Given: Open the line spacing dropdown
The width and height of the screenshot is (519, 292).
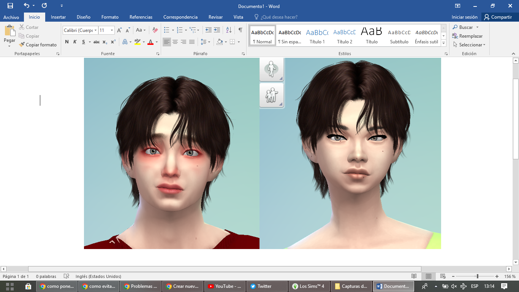Looking at the screenshot, I should pyautogui.click(x=205, y=42).
